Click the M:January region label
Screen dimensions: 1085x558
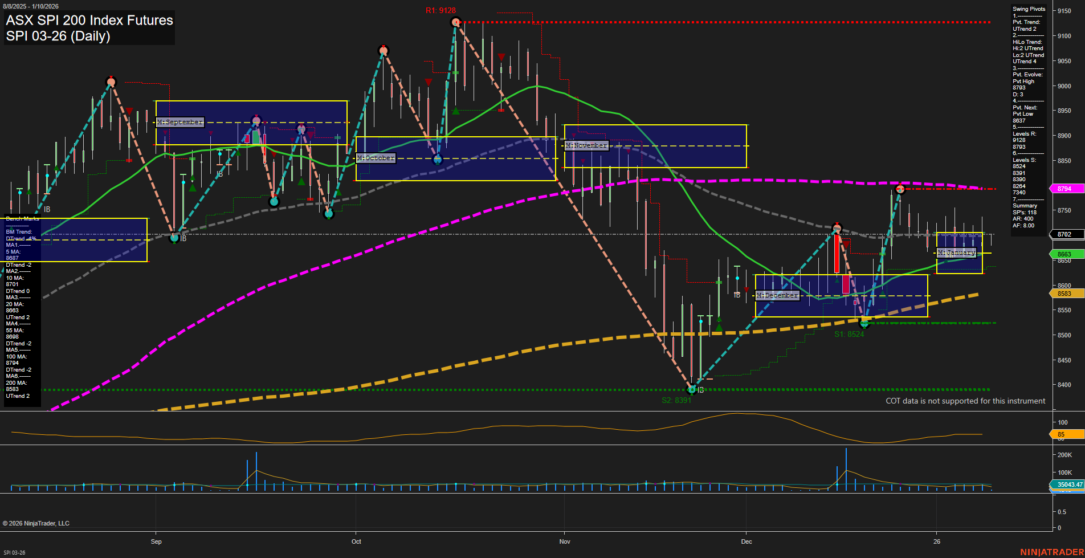957,252
